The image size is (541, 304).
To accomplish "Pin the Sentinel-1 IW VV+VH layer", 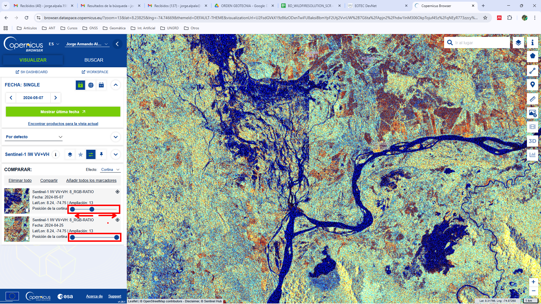I will pyautogui.click(x=101, y=154).
